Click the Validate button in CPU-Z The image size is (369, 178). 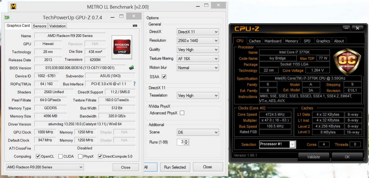coord(313,157)
